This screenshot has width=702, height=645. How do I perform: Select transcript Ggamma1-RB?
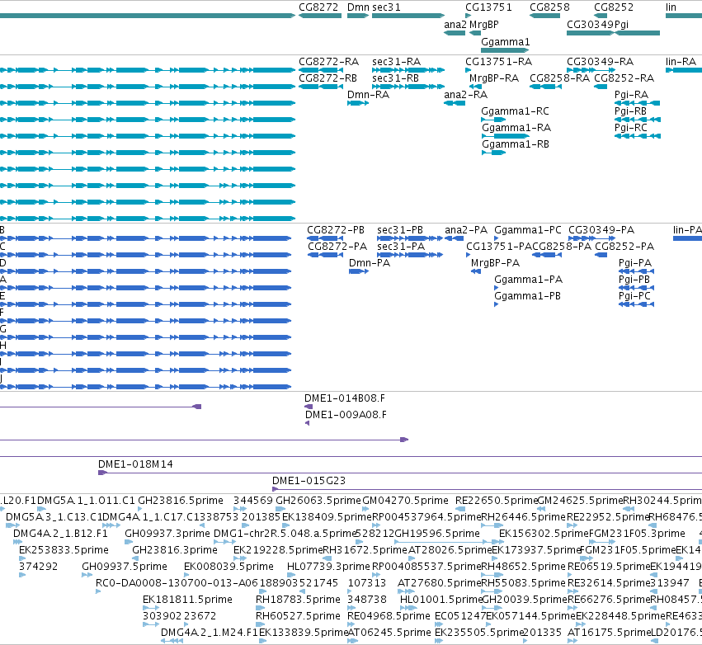516,144
